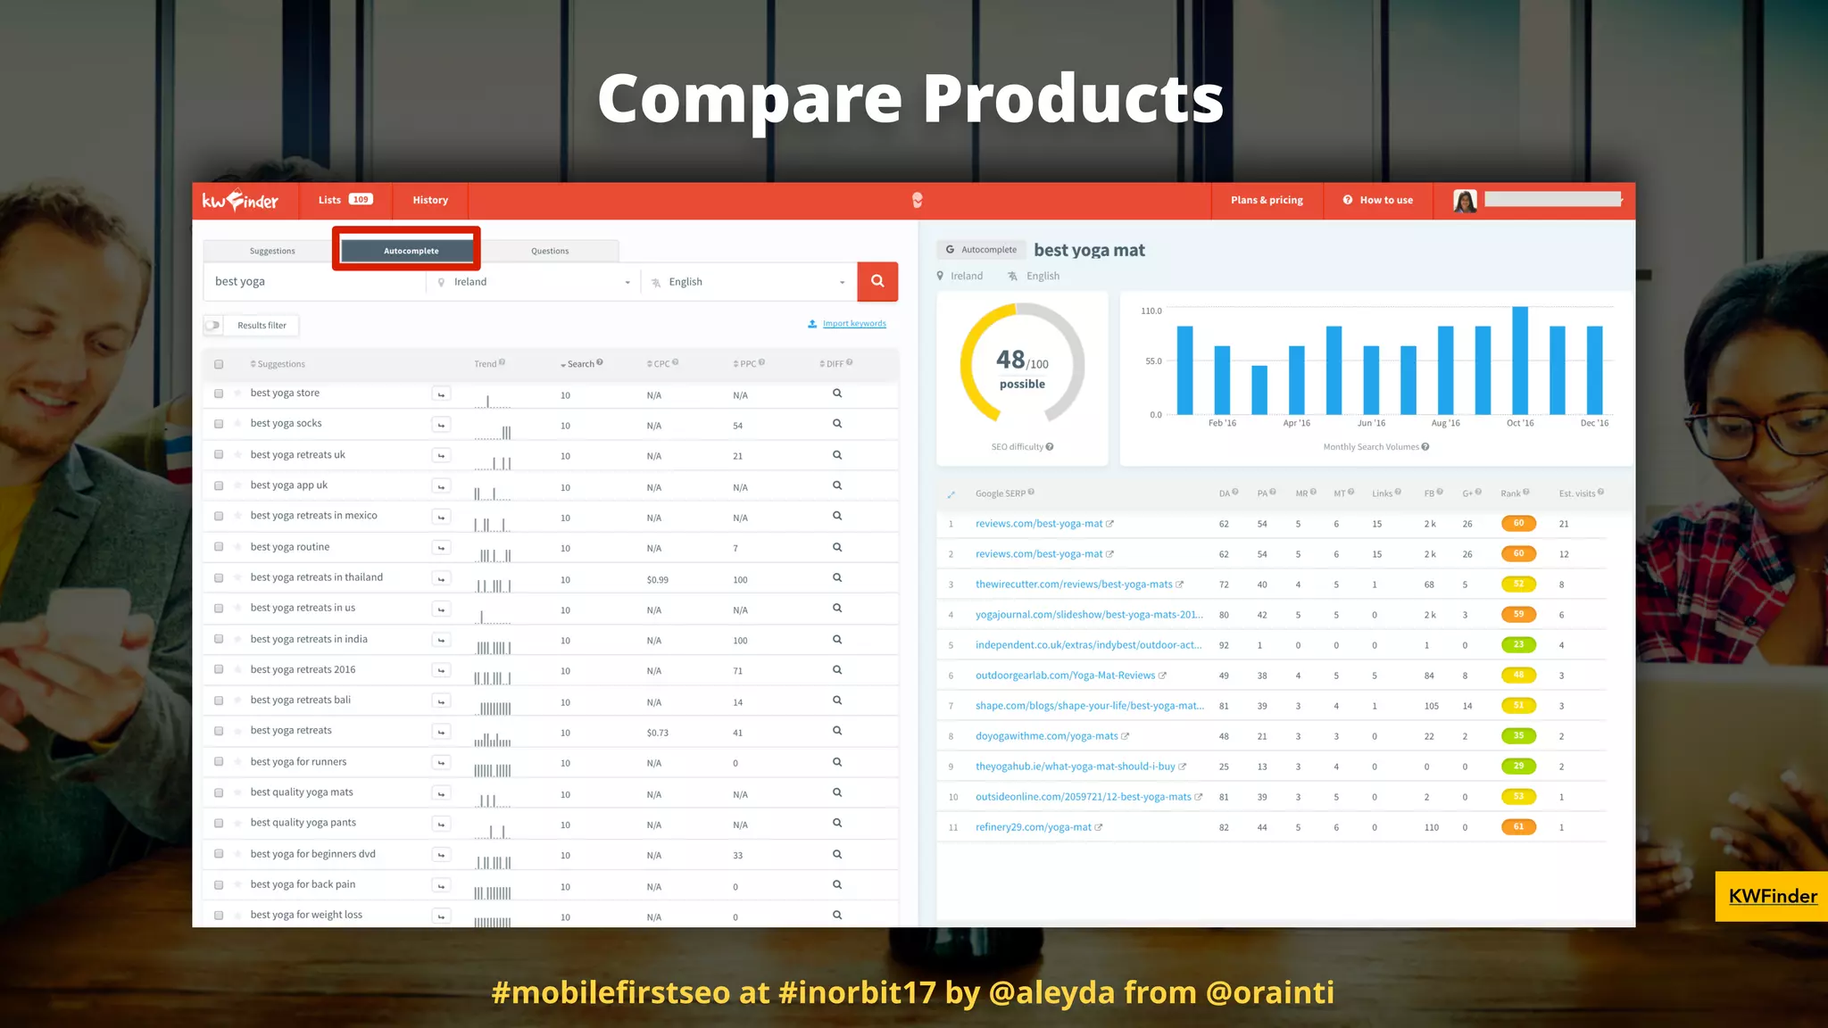This screenshot has height=1028, width=1828.
Task: Click the expand icon left of Google SERP
Action: (x=951, y=494)
